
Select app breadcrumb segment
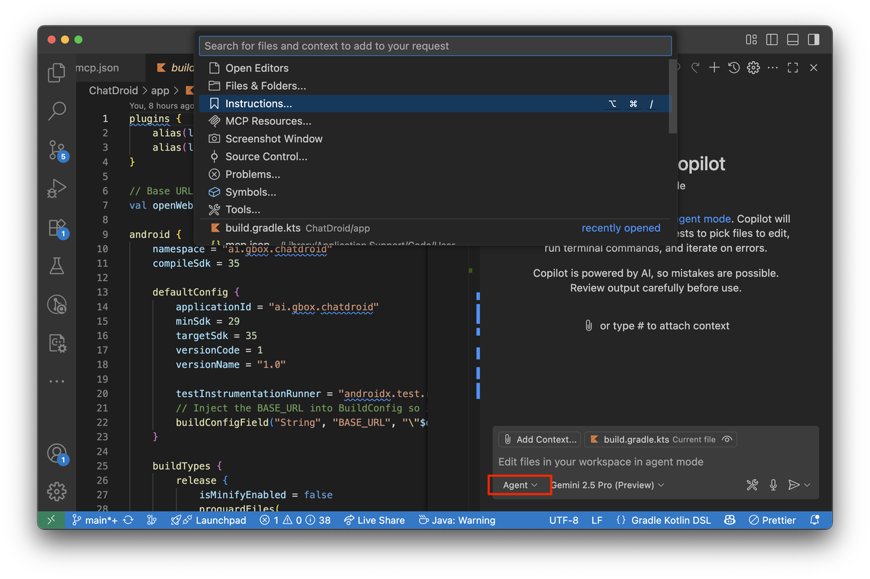pos(160,90)
